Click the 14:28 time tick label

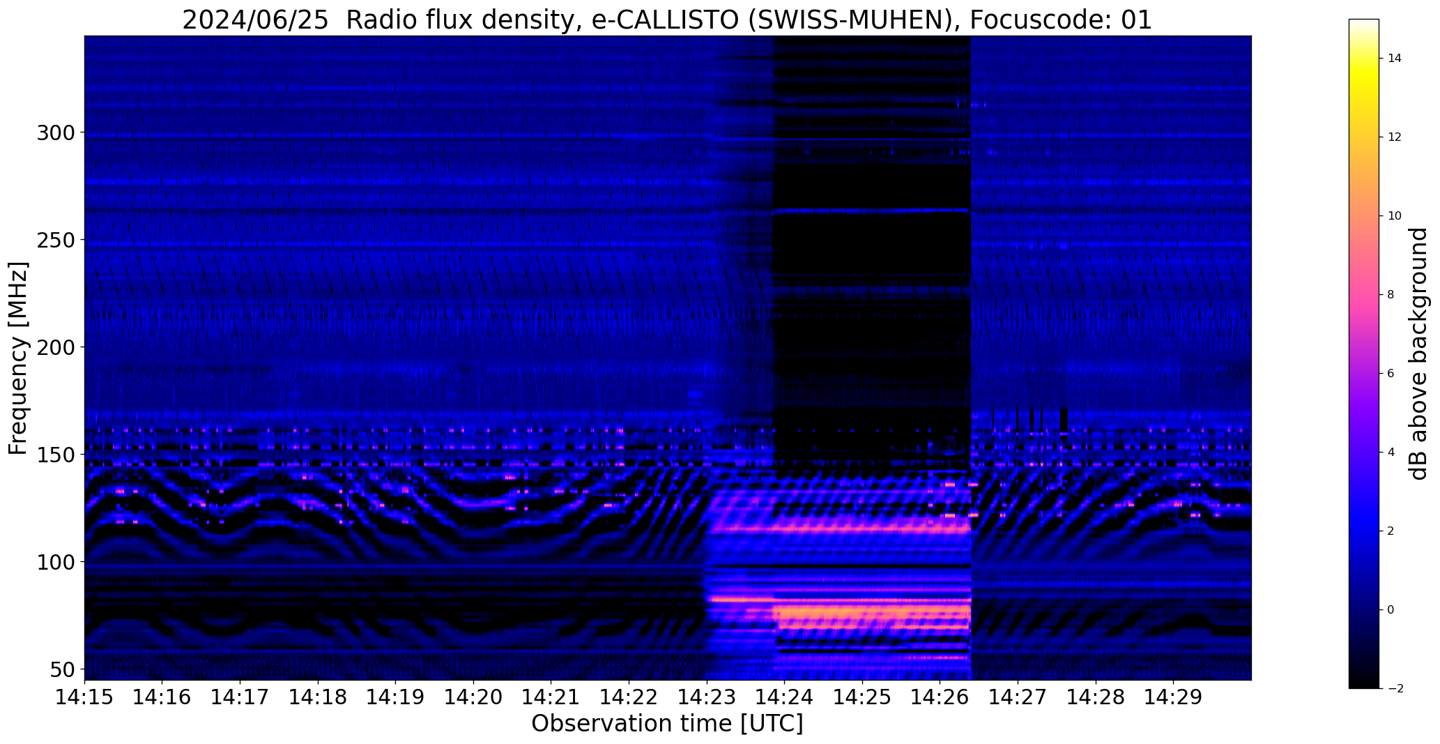click(x=1096, y=697)
